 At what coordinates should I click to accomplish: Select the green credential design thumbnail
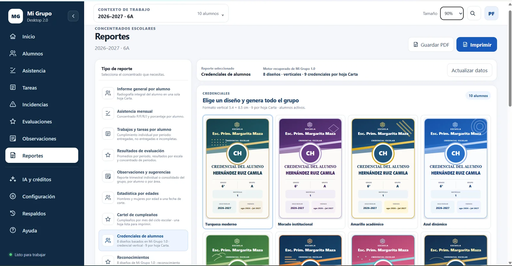tap(237, 249)
